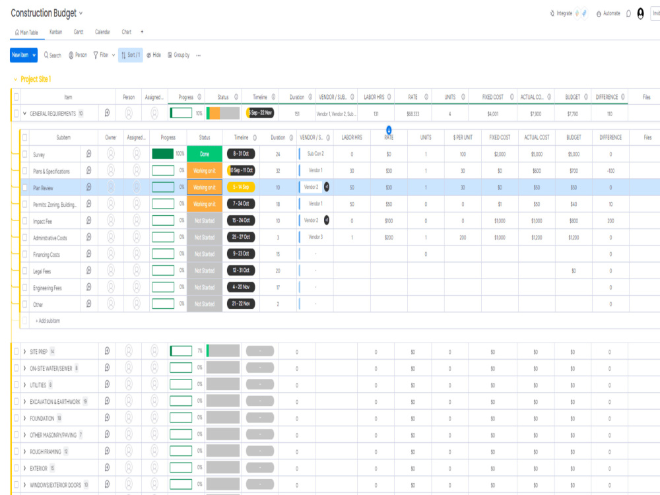
Task: Check the GENERAL REQUIREMENTS row checkbox
Action: [16, 114]
